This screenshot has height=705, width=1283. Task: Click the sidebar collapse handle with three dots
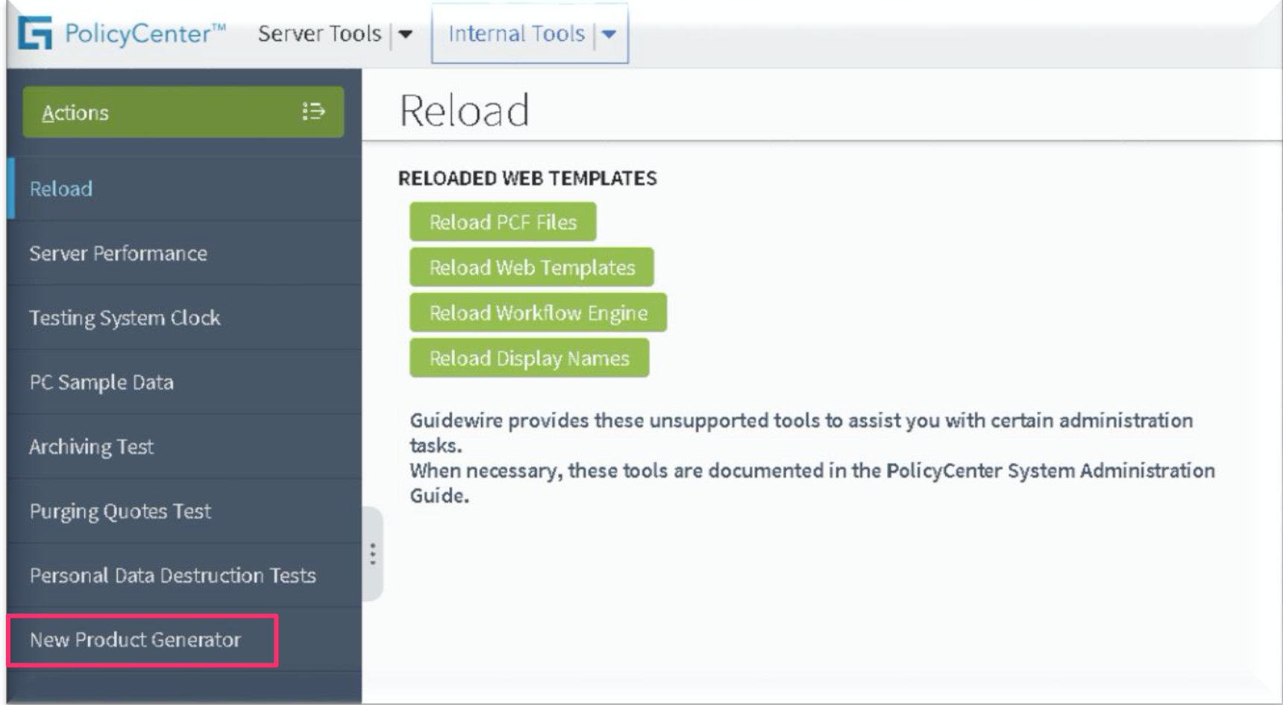click(372, 554)
